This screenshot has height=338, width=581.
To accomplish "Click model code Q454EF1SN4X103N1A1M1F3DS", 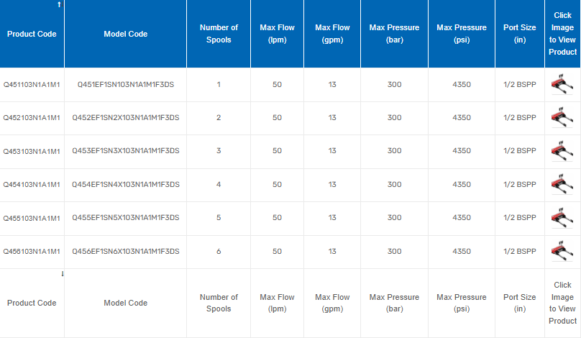I will [126, 184].
